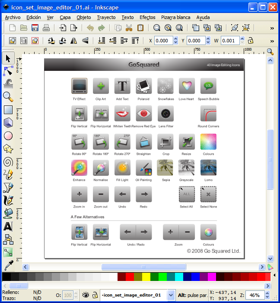
Task: Toggle current layer lock in status bar
Action: pos(95,295)
